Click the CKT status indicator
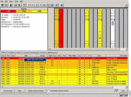 [x=126, y=96]
